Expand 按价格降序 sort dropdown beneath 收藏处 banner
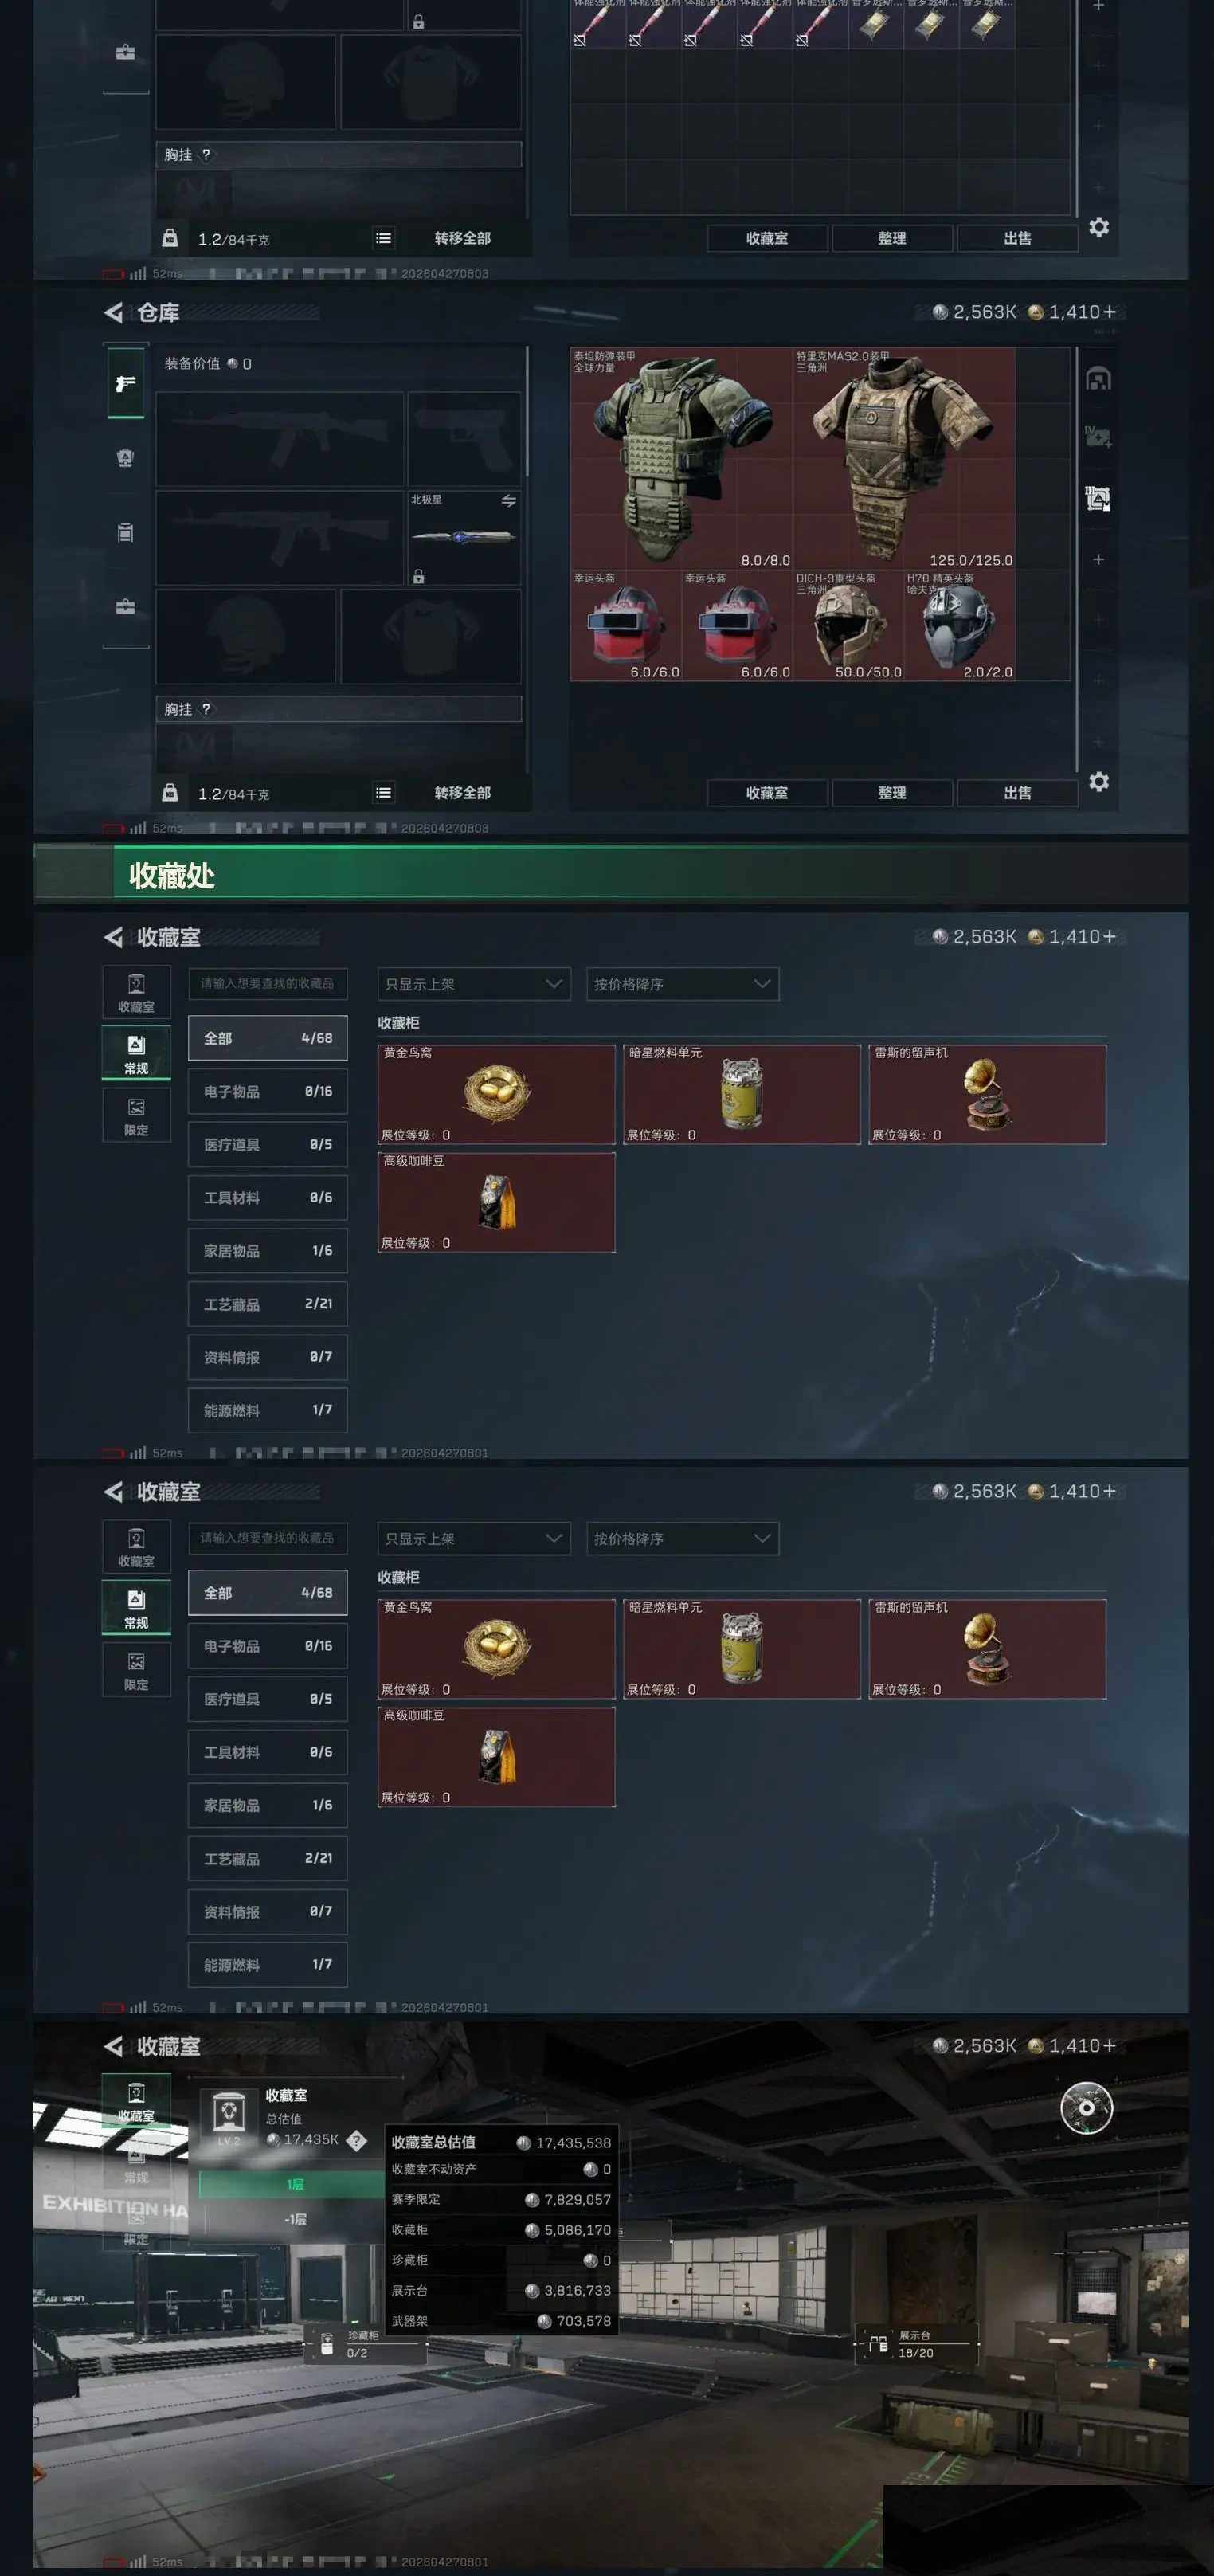The width and height of the screenshot is (1214, 2576). click(x=682, y=984)
